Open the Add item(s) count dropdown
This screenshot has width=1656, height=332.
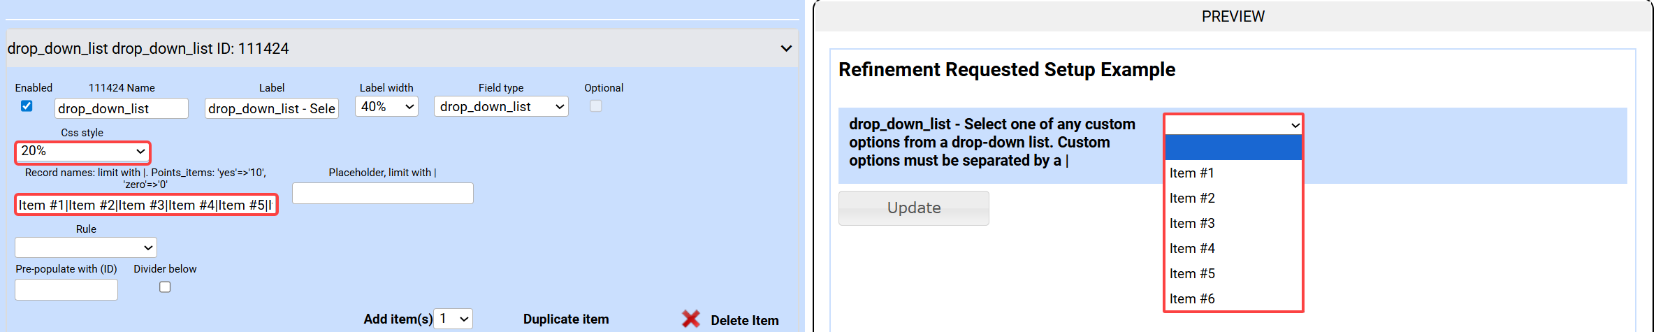click(453, 319)
